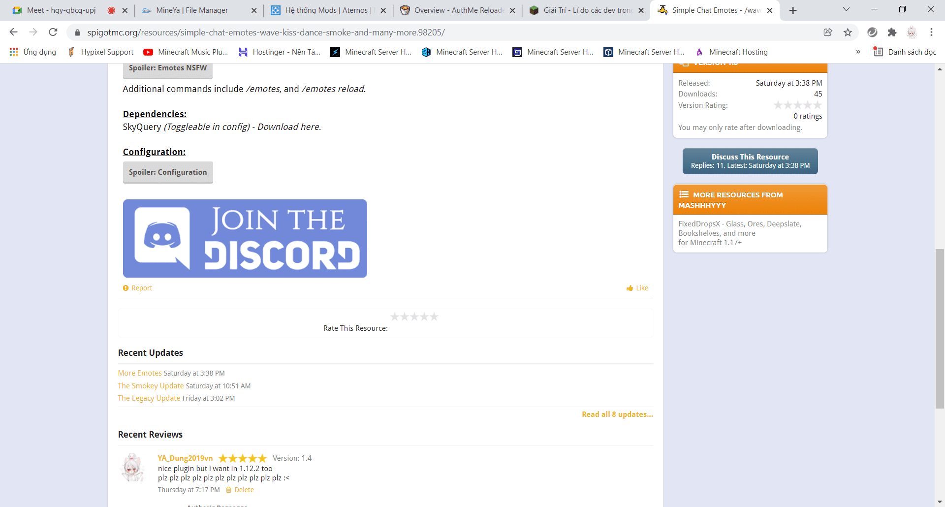Click the Join the Discord banner
The image size is (945, 507).
click(245, 238)
